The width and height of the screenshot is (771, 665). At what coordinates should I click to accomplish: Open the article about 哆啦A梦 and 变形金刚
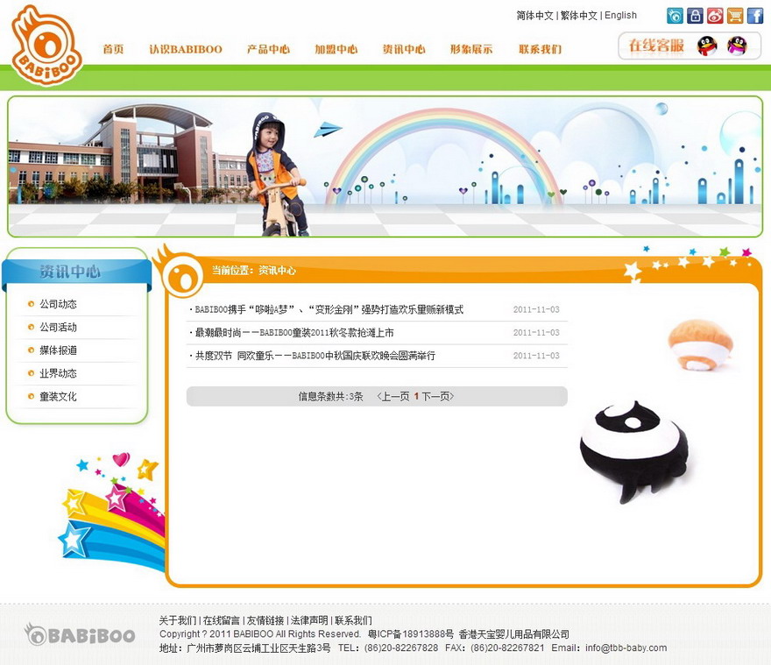tap(329, 310)
